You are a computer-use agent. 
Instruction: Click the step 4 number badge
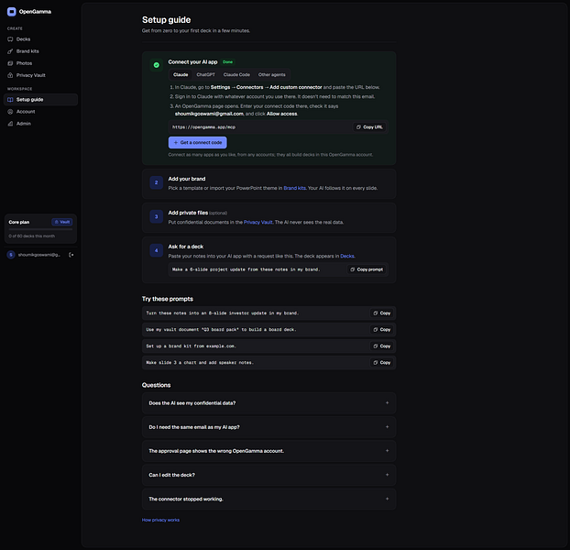[157, 250]
